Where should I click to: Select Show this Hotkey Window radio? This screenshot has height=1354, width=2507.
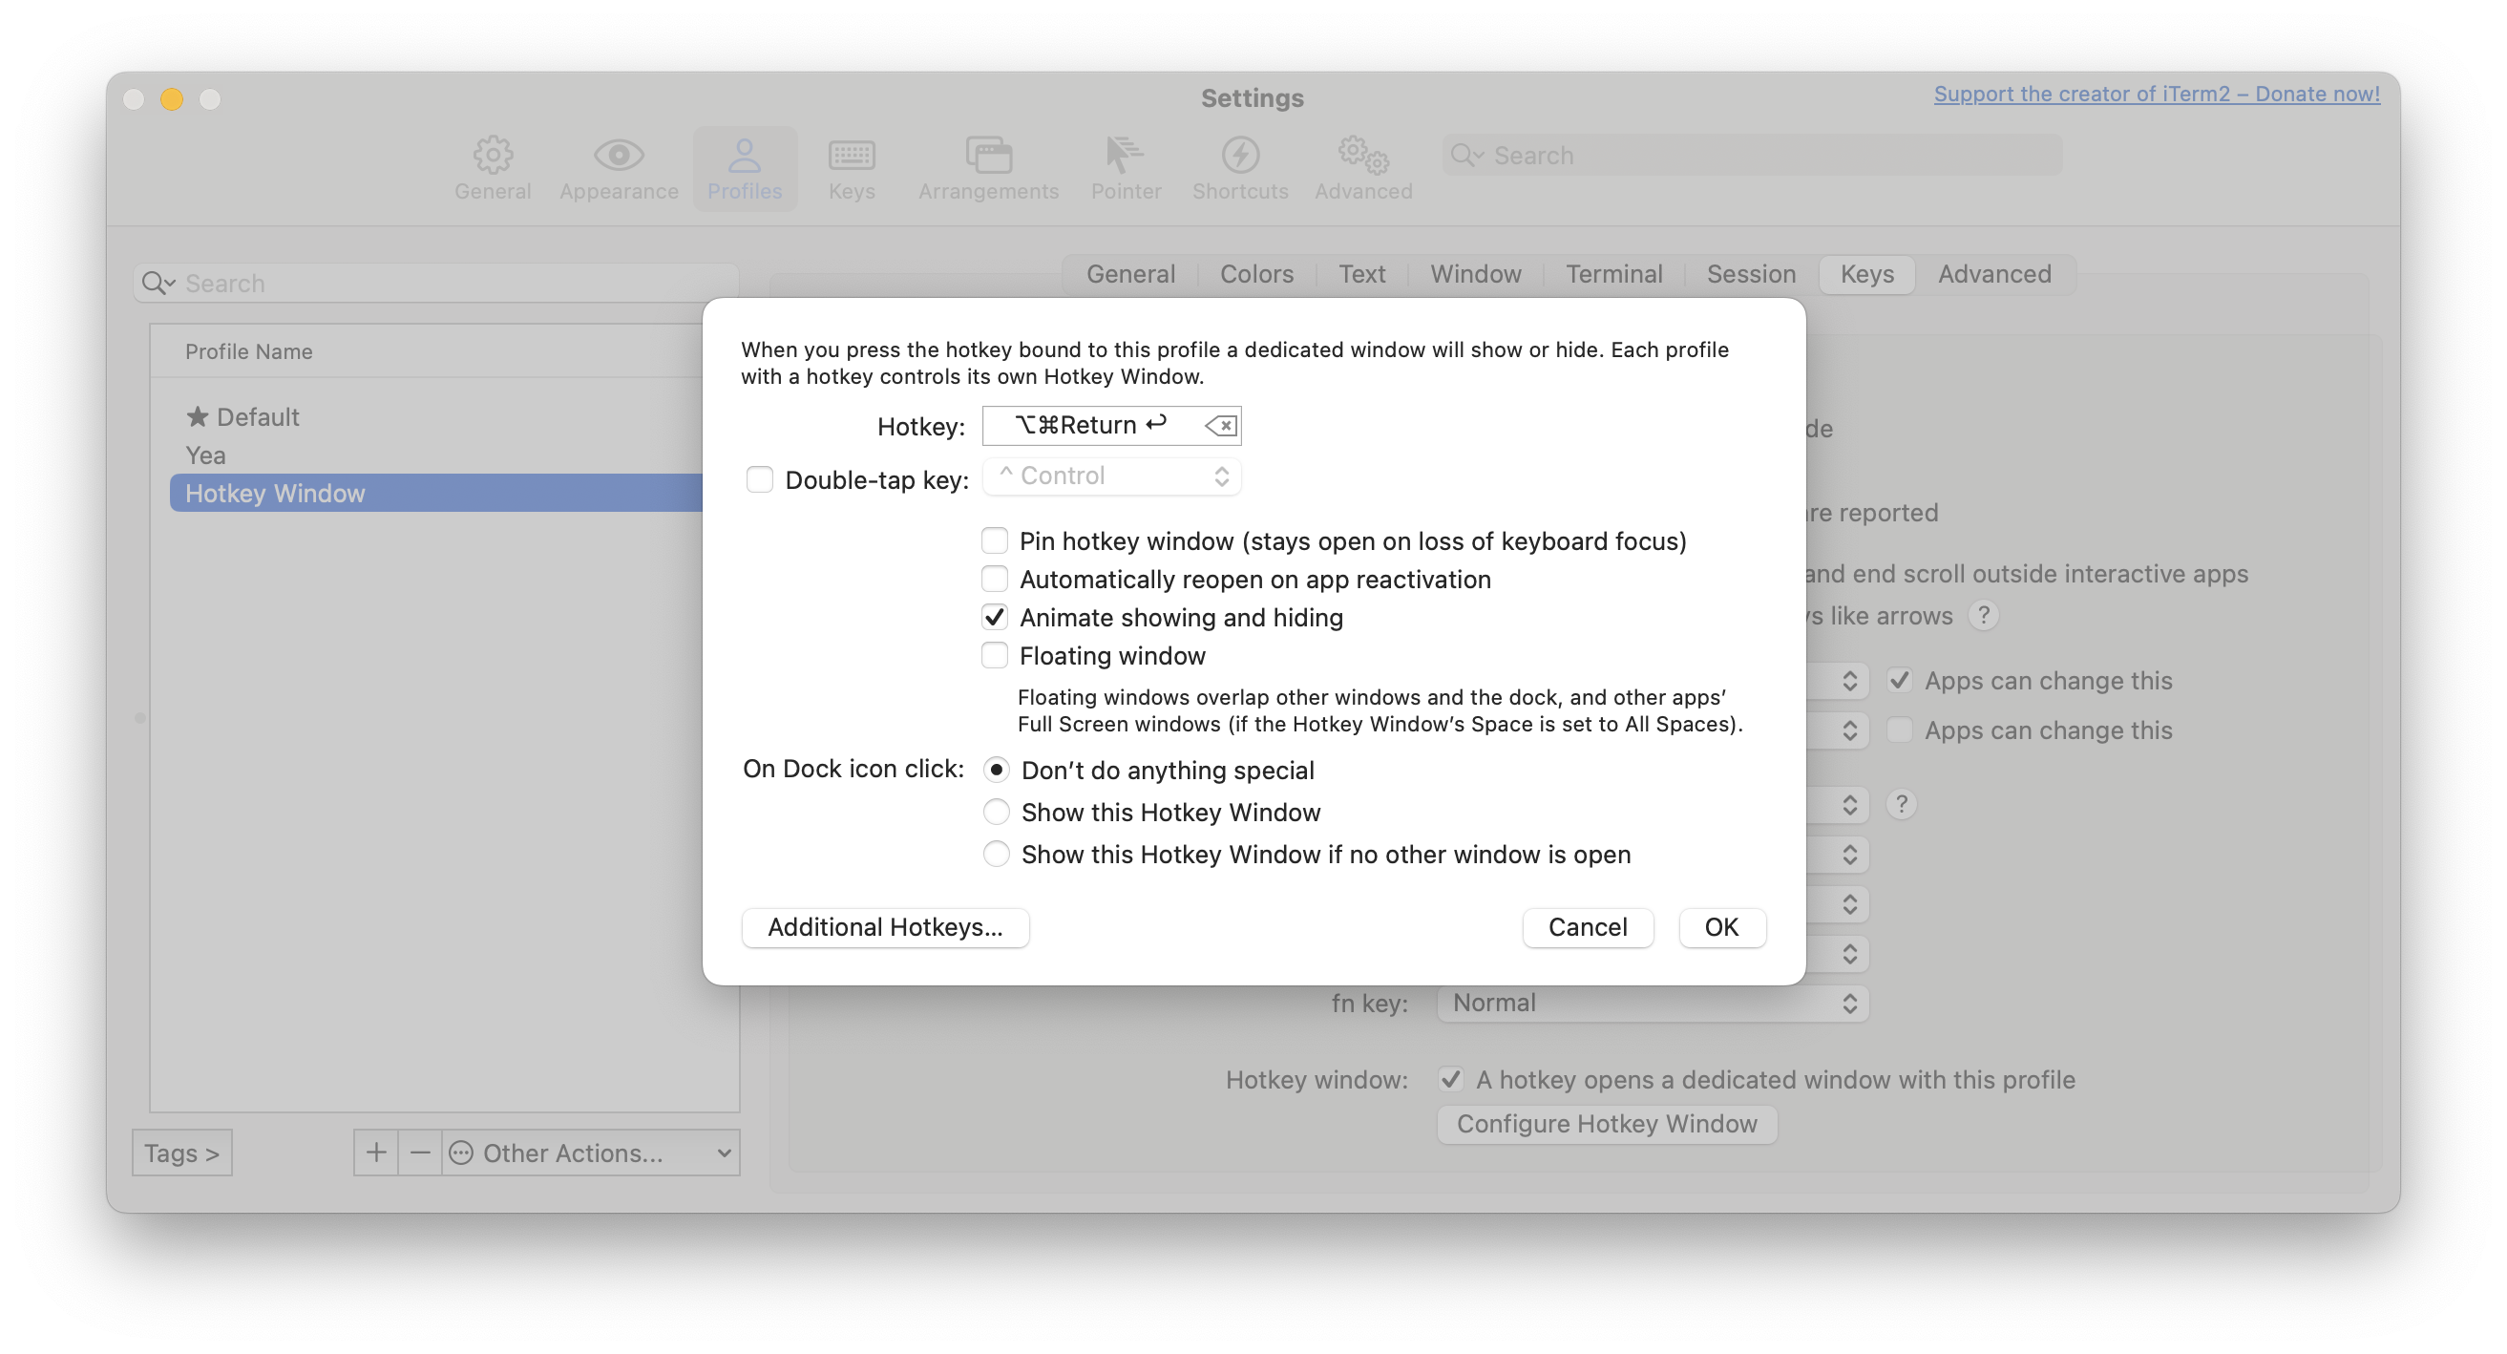(x=996, y=812)
